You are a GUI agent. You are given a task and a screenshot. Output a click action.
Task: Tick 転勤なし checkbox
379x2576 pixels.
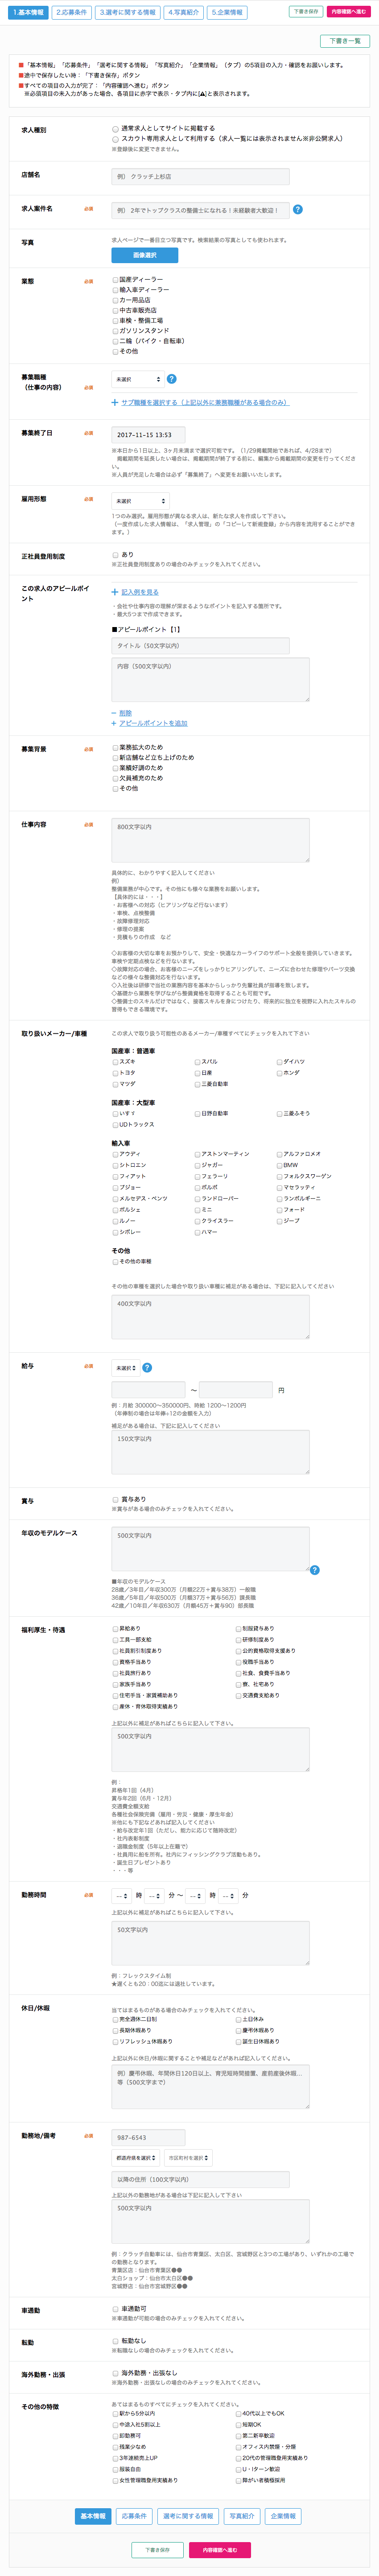pos(115,2341)
